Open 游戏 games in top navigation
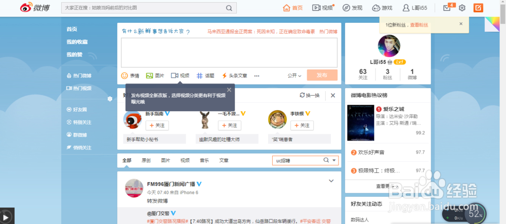Viewport: 506px width, 224px height. (x=382, y=8)
